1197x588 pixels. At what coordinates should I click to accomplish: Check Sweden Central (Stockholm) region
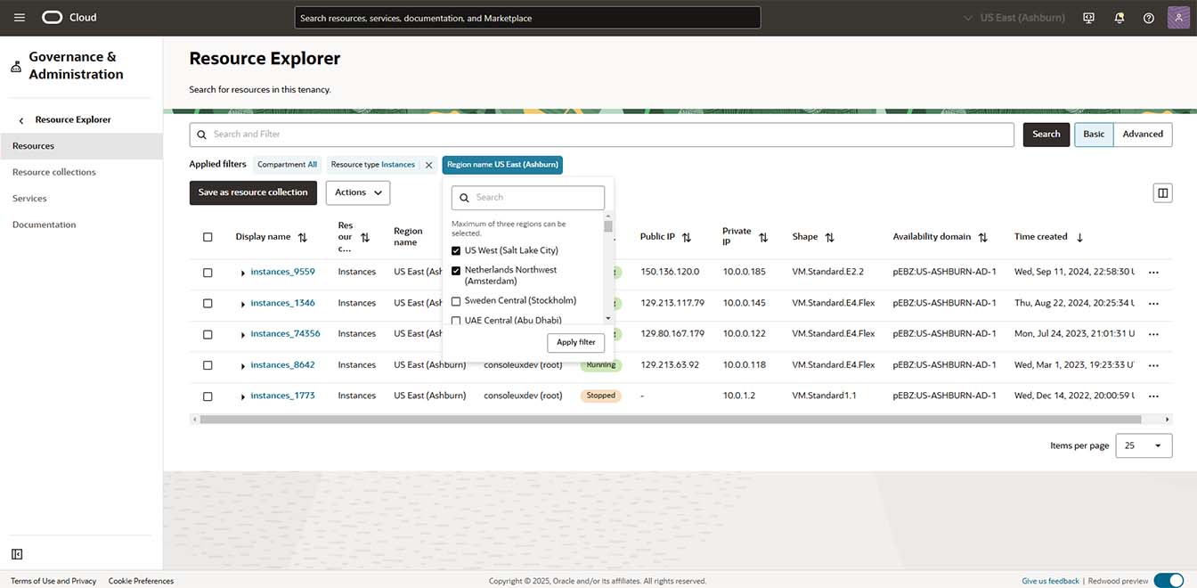[456, 301]
